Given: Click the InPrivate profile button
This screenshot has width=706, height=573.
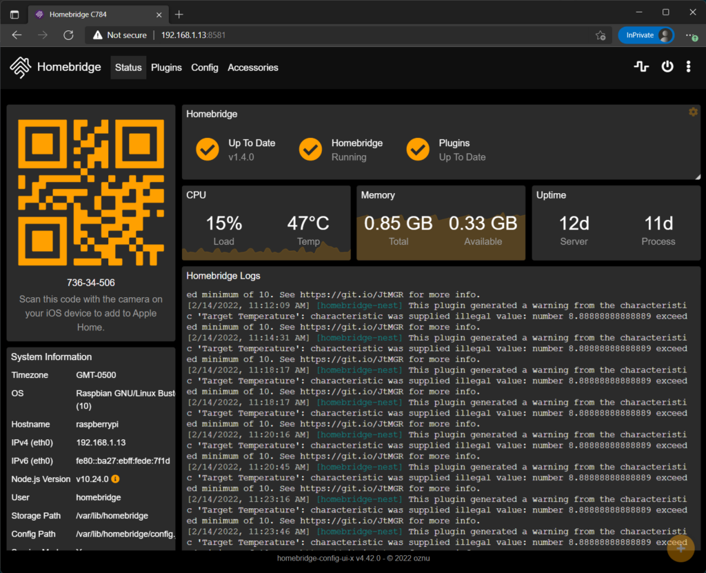Looking at the screenshot, I should point(645,35).
